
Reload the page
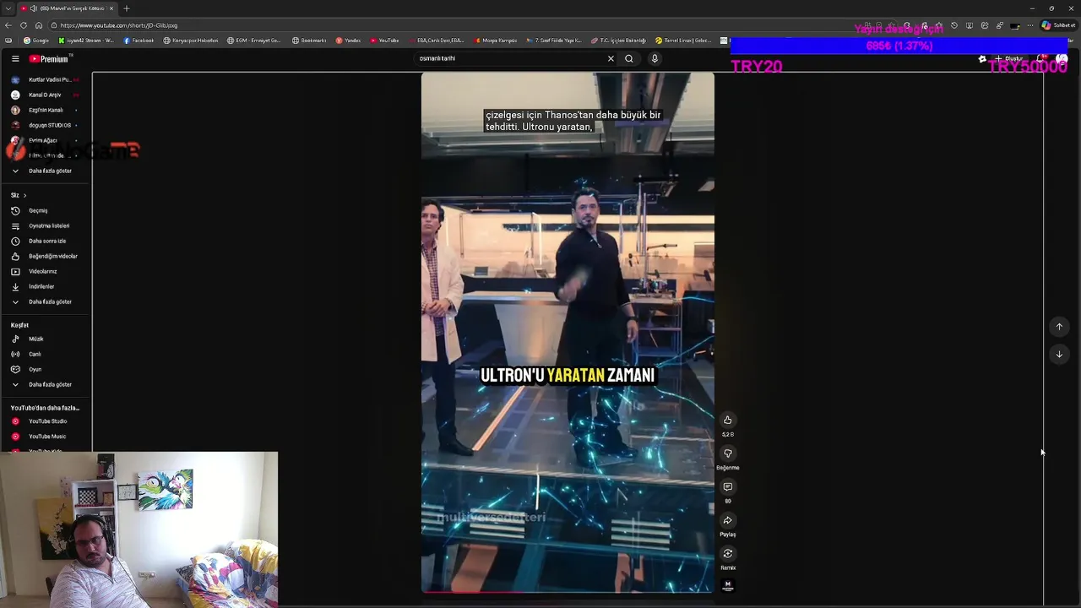pyautogui.click(x=23, y=25)
